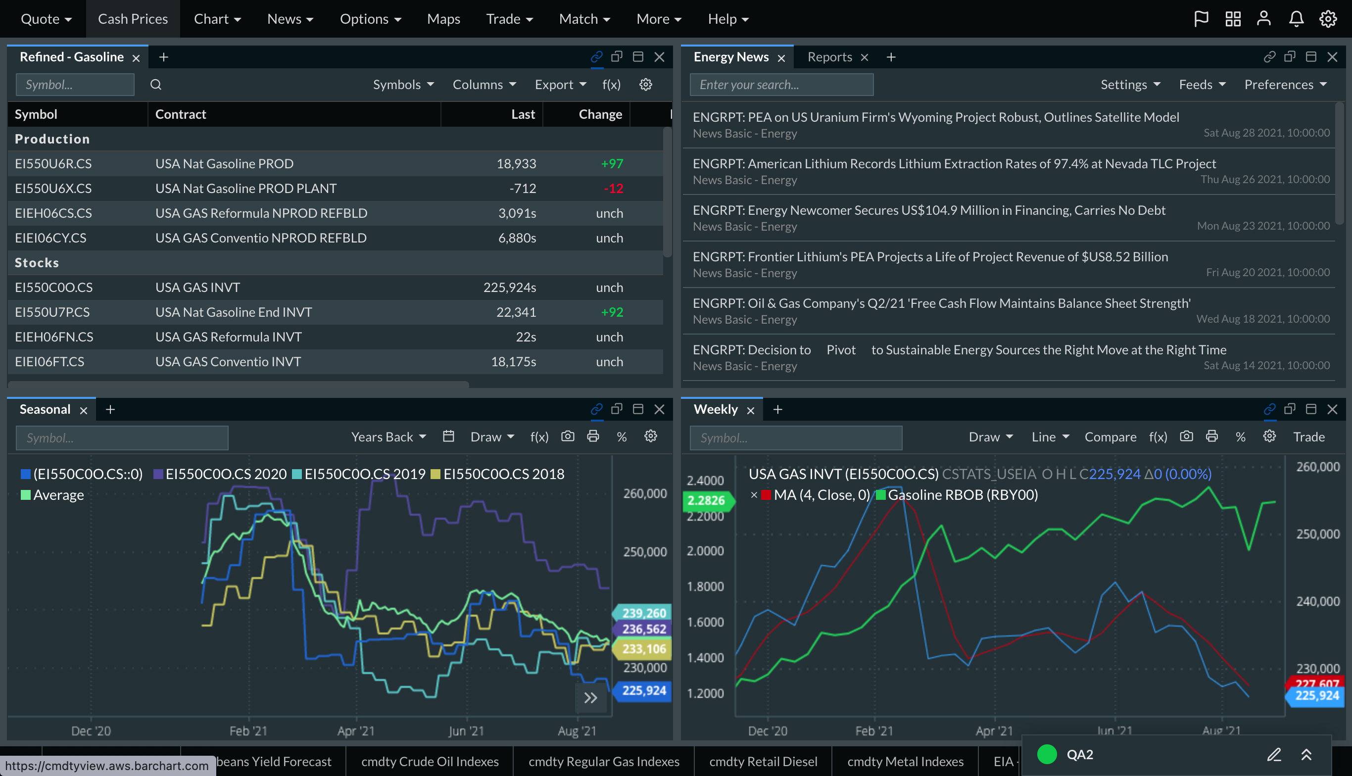This screenshot has height=776, width=1352.
Task: Select the Cash Prices menu tab
Action: coord(133,18)
